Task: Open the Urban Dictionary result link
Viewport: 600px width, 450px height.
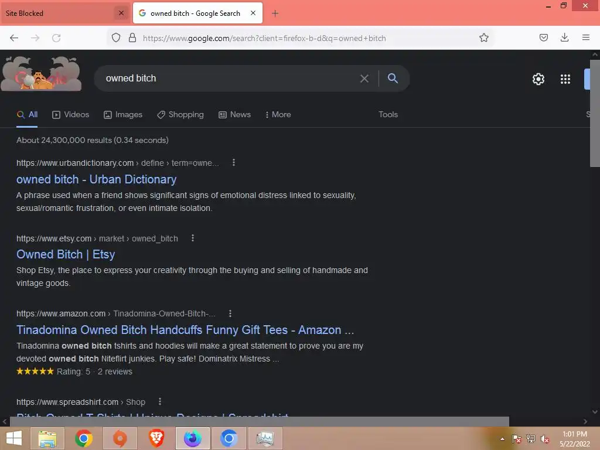Action: coord(97,179)
